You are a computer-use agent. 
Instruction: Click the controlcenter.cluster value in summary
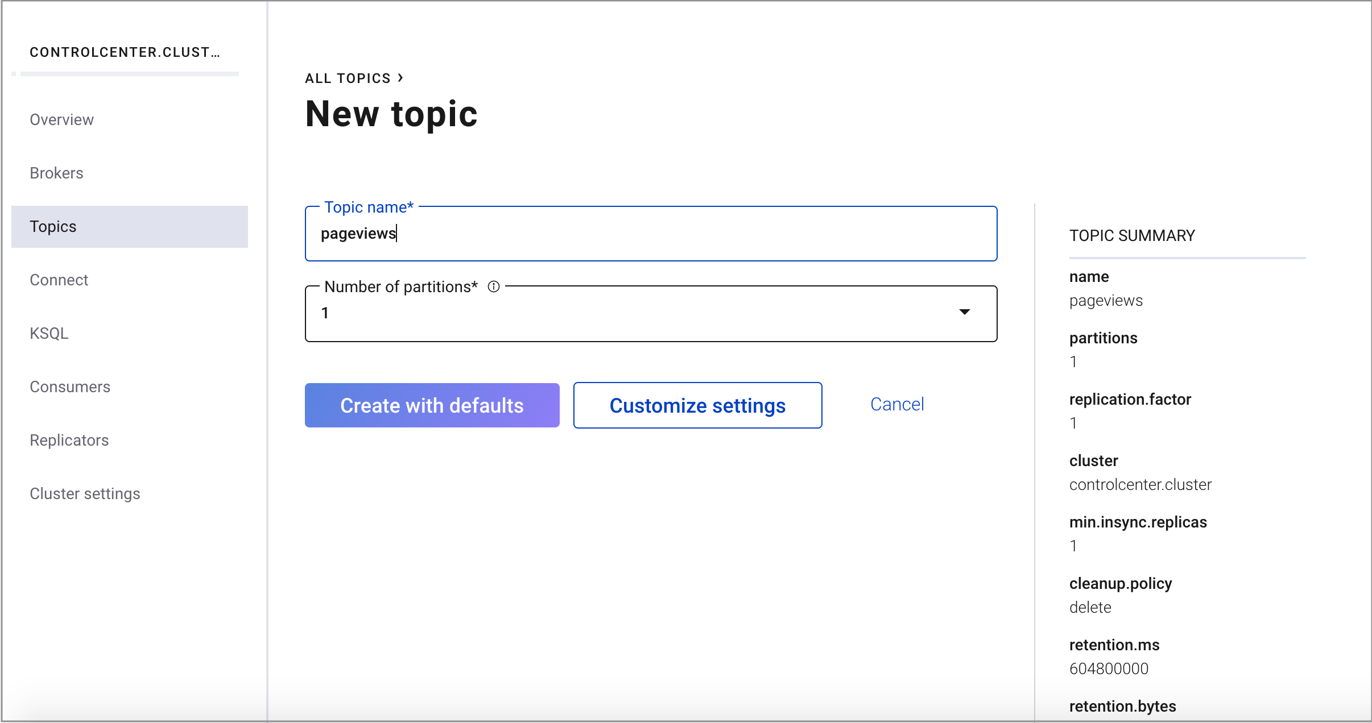(1140, 485)
